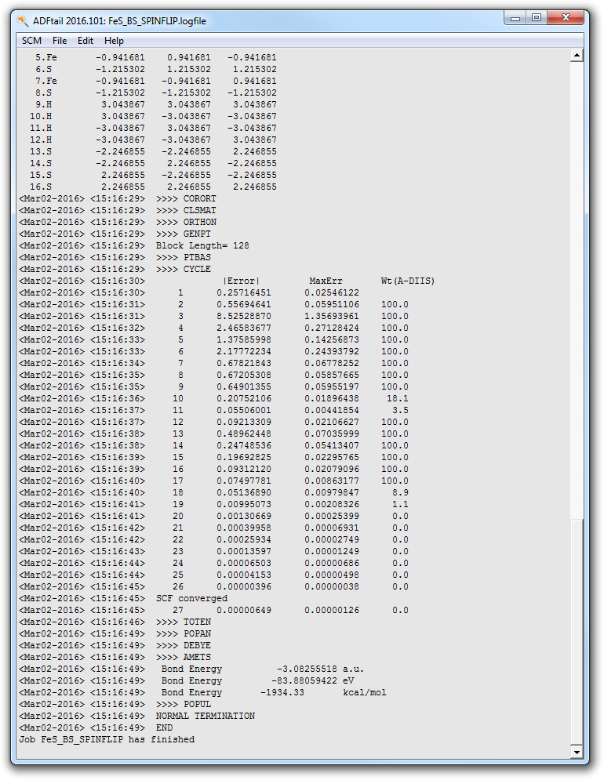Click weight value 8.9 in cycle 18
Viewport: 604px width, 780px height.
point(400,492)
